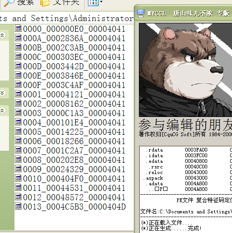Click file icon of 0005_00014225_00004041
The height and width of the screenshot is (233, 232).
click(18, 131)
